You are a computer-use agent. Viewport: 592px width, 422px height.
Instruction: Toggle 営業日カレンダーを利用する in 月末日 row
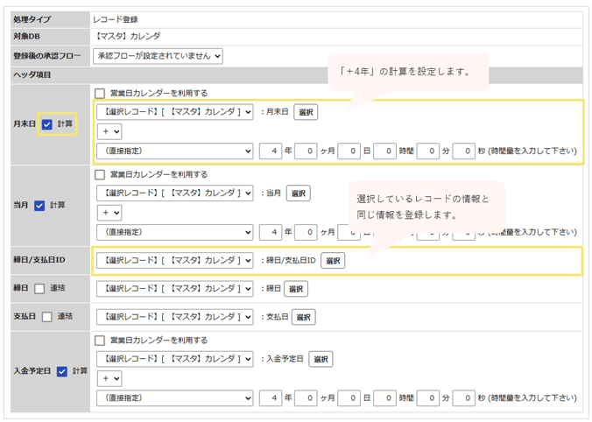[100, 93]
